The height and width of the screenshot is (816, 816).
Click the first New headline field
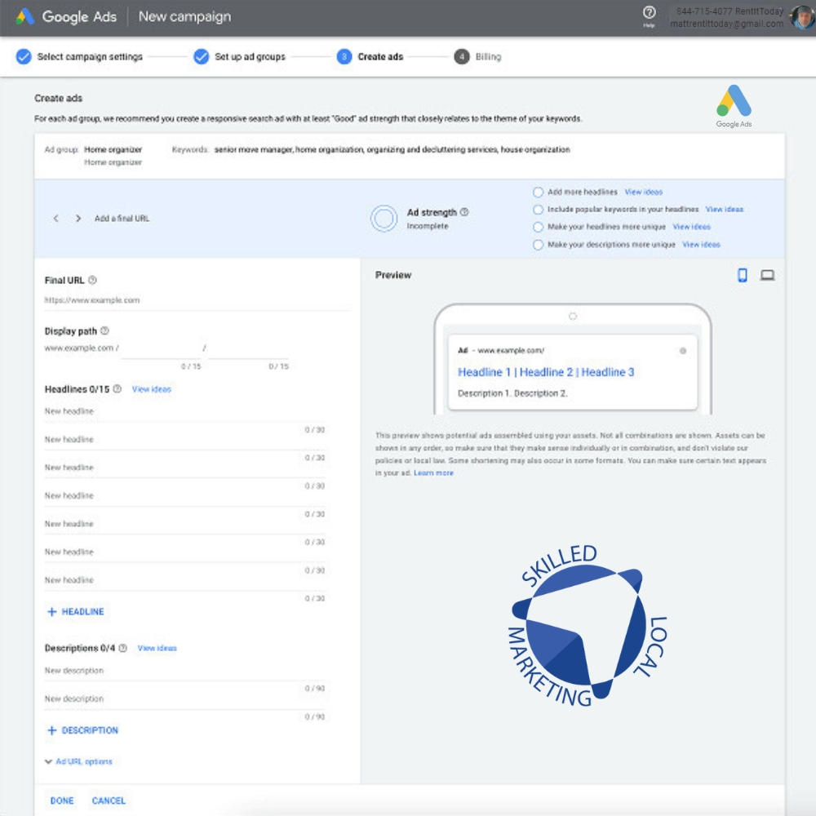coord(184,411)
